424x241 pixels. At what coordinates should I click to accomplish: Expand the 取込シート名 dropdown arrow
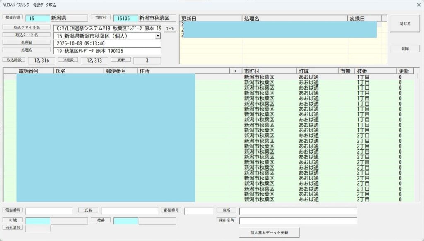158,36
